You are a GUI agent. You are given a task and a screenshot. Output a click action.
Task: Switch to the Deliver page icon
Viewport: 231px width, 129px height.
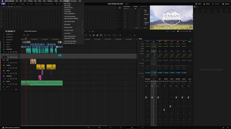click(x=143, y=128)
